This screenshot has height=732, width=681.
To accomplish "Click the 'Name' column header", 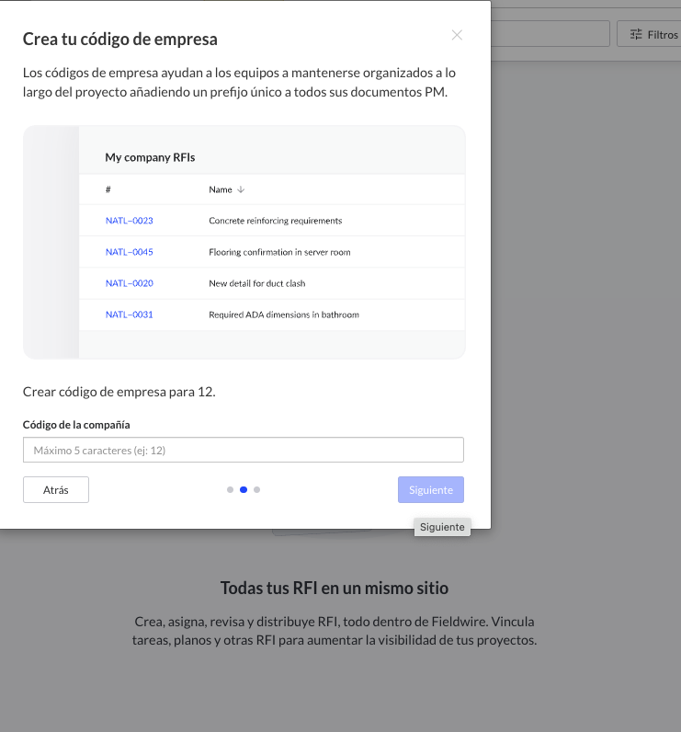I will pyautogui.click(x=221, y=189).
